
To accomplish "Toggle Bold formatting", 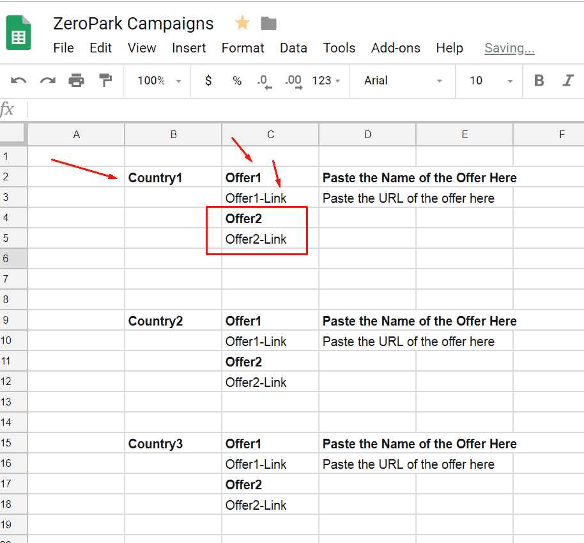I will pos(539,80).
